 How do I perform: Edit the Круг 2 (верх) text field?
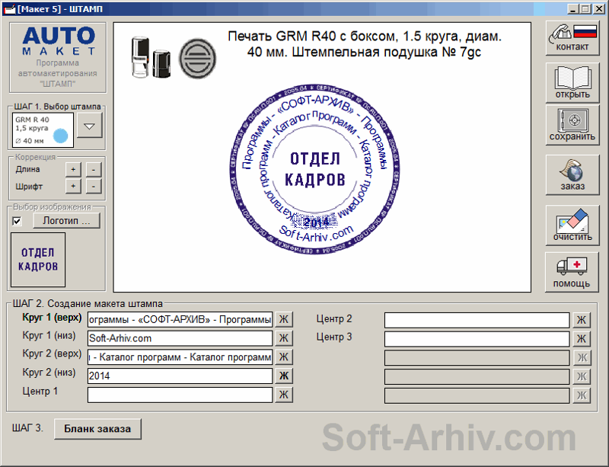tap(180, 357)
